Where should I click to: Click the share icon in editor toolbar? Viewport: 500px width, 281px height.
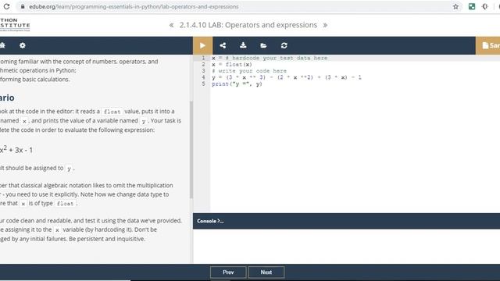[223, 45]
